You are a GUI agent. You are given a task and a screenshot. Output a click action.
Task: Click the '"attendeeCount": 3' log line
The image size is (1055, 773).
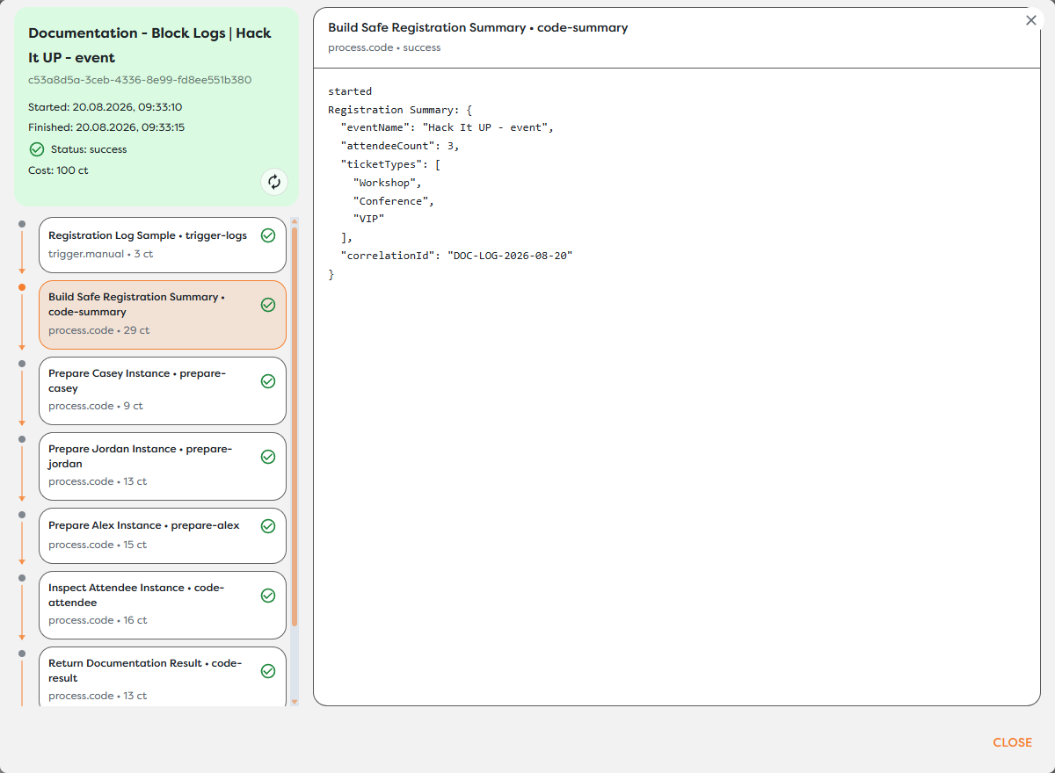click(x=400, y=146)
